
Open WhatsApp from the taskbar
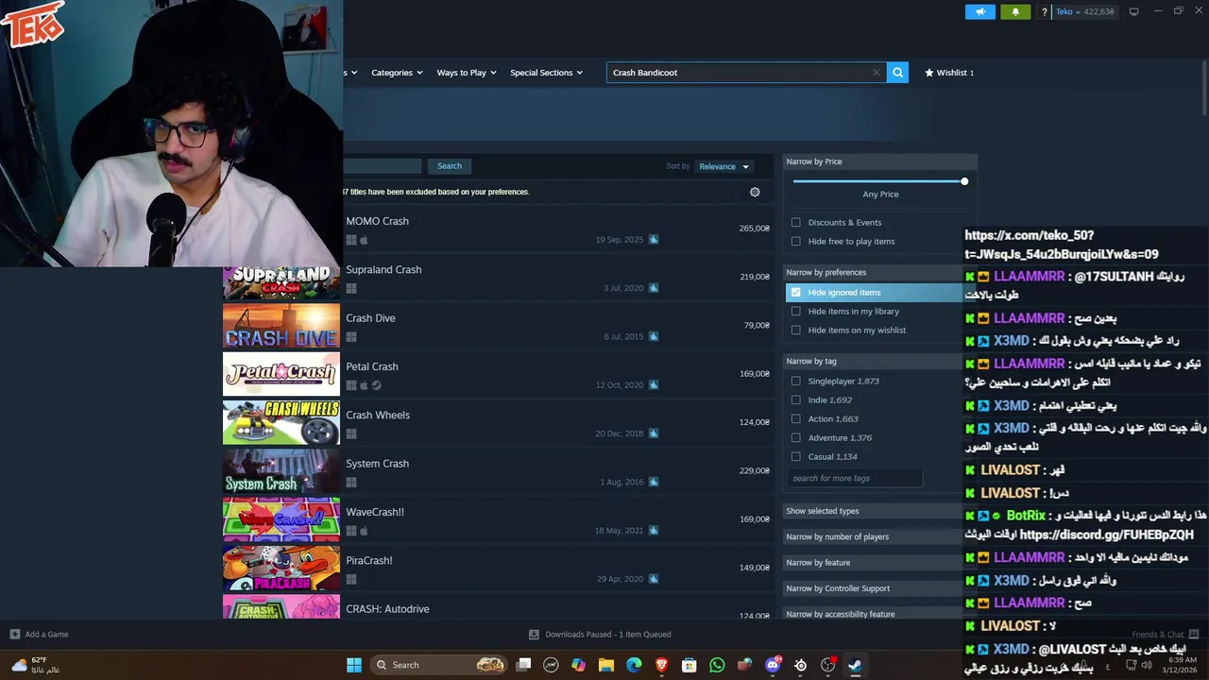717,665
